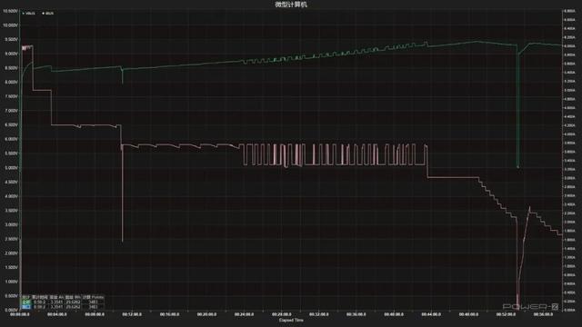Toggle the IBUS series in the legend
Screen dimensions: 582x327
(x=48, y=14)
